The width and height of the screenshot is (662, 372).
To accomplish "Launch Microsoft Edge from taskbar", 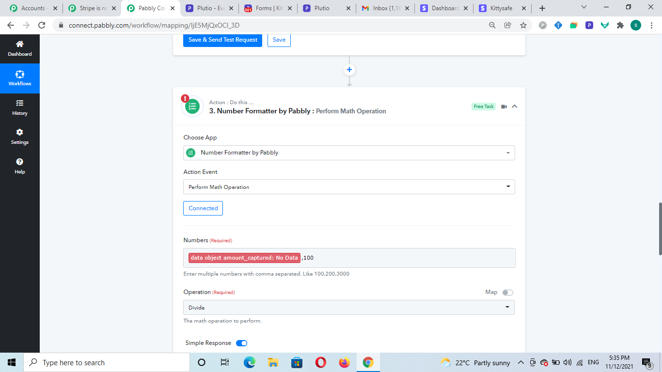I will coord(249,362).
